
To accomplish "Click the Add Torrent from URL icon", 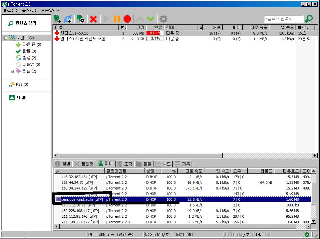I will click(68, 19).
